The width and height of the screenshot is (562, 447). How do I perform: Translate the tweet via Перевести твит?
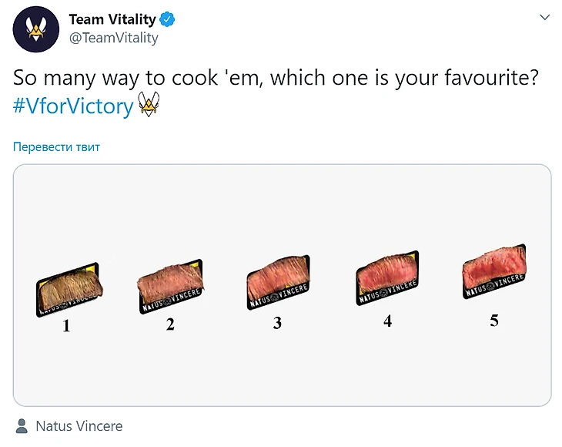(x=56, y=146)
